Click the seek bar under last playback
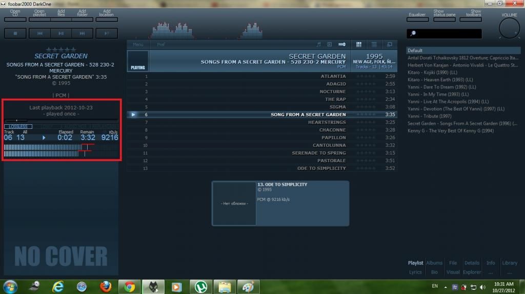The width and height of the screenshot is (525, 294). 62,120
